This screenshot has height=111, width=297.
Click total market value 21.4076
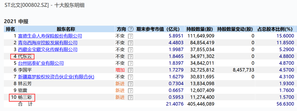coord(175,104)
